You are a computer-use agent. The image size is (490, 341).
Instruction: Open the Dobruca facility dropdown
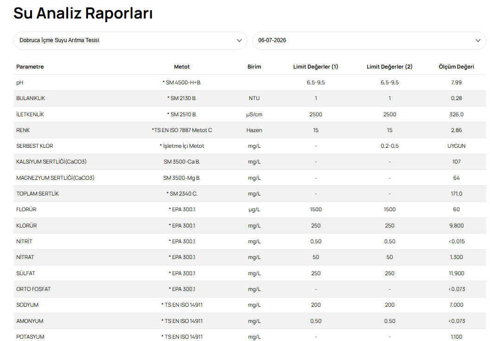pos(130,41)
